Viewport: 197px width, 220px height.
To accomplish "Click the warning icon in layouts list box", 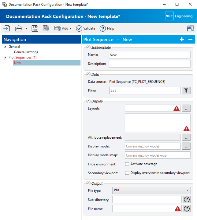I will coord(186,129).
